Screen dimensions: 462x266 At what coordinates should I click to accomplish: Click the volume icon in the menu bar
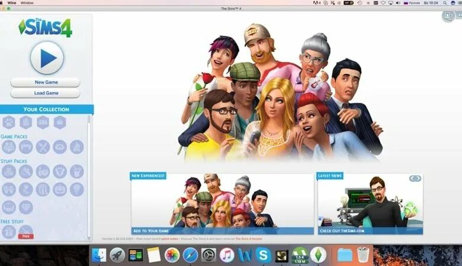click(x=398, y=2)
